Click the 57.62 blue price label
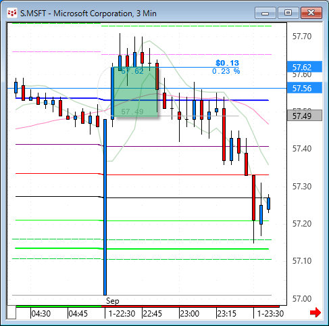Viewport: 329px width, 326px height. [x=305, y=67]
